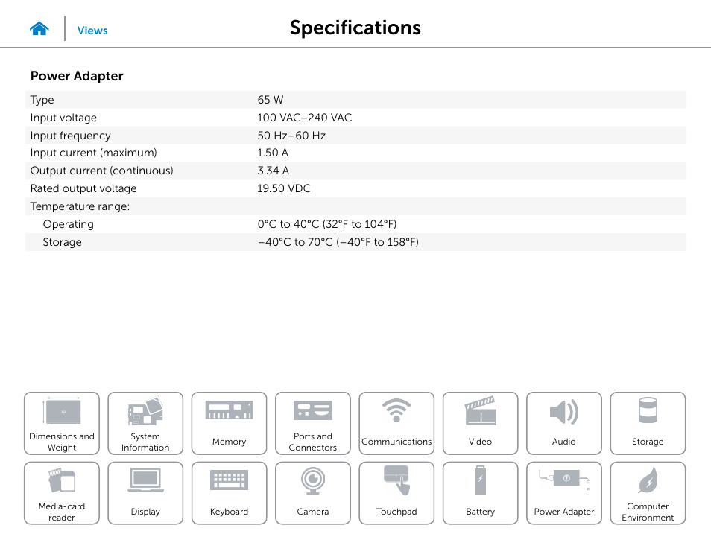Viewport: 711px width, 537px height.
Task: Select the Power Adapter section heading
Action: pyautogui.click(x=77, y=76)
